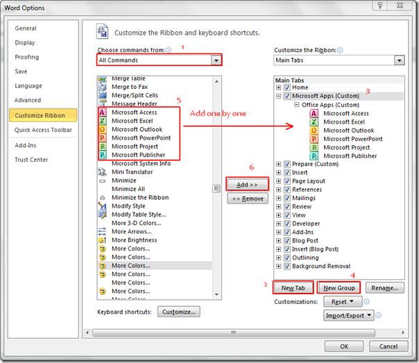Screen dimensions: 419x363
Task: Select Microsoft Project icon in Office Apps group
Action: coord(314,148)
